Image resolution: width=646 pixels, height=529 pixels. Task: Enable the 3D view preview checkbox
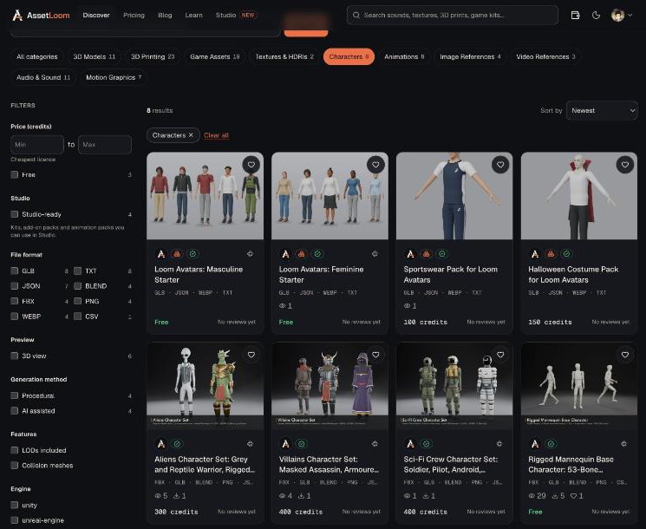(x=15, y=356)
